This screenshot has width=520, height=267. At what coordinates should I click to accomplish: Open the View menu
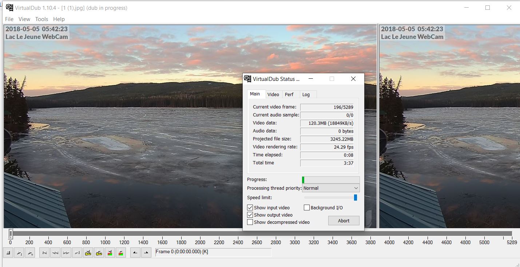click(x=24, y=19)
